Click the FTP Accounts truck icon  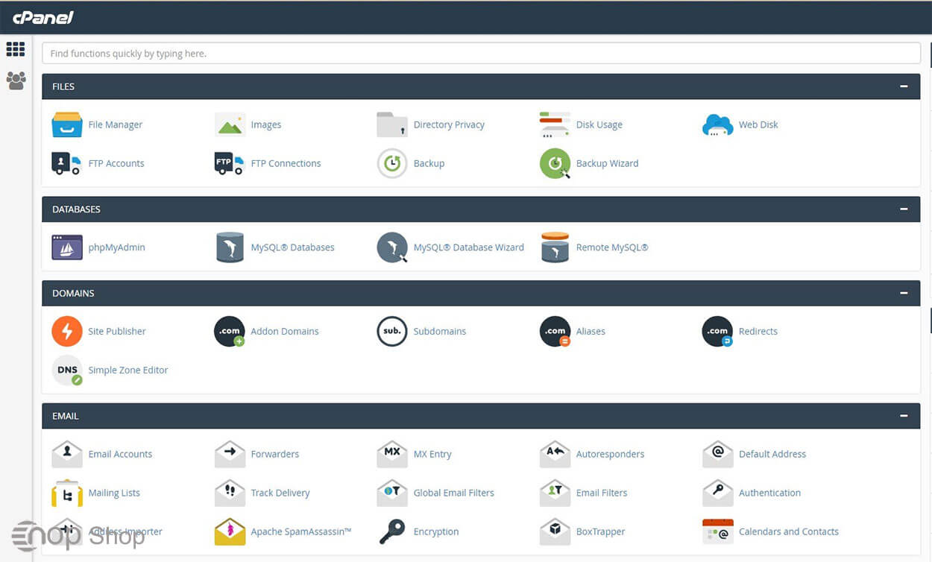[66, 163]
